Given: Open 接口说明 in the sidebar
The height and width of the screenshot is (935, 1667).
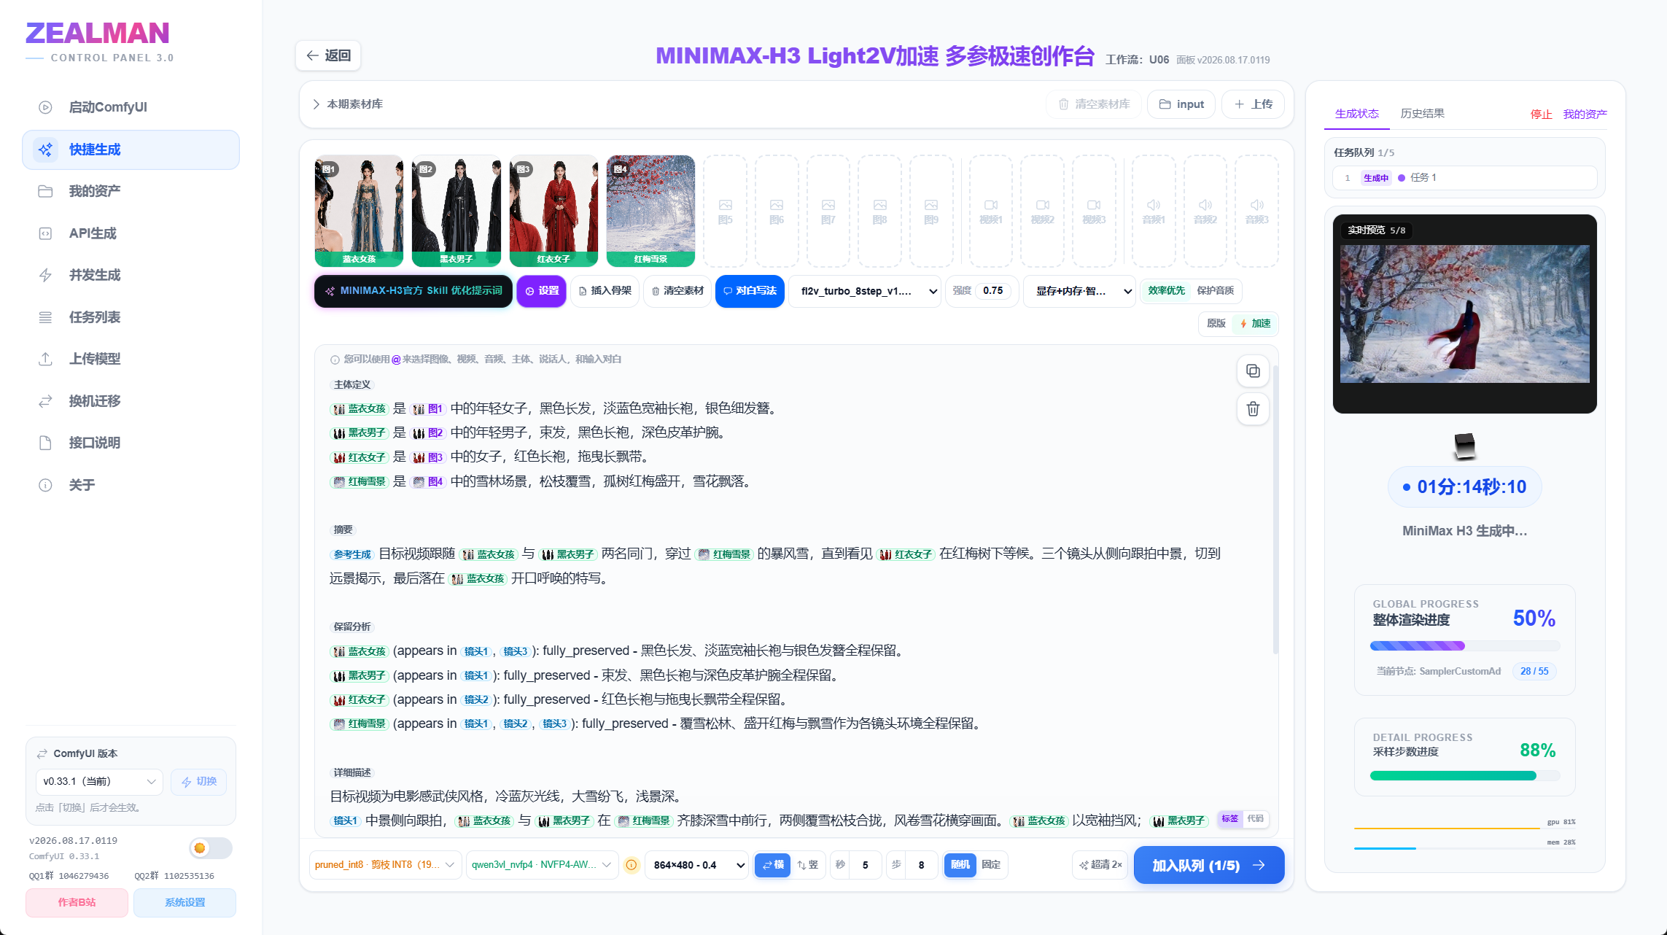Looking at the screenshot, I should 131,443.
